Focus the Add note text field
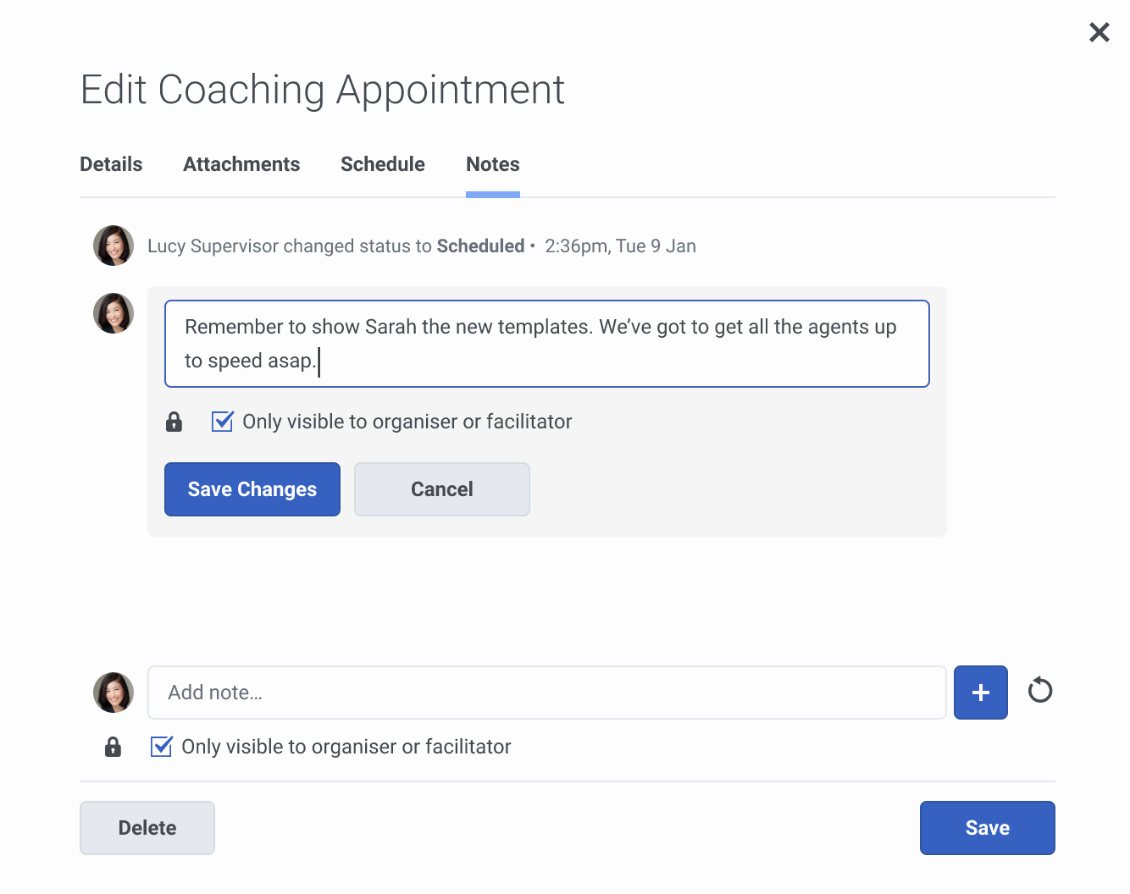Screen dimensions: 1130x894 [x=546, y=693]
